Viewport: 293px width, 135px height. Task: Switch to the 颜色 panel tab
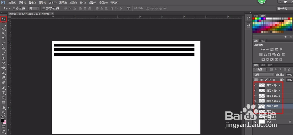256,16
